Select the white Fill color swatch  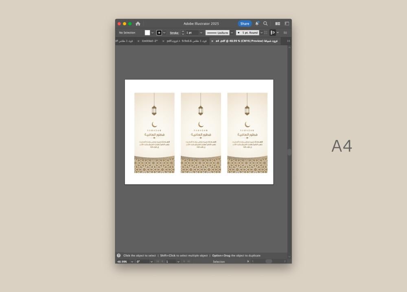[147, 33]
